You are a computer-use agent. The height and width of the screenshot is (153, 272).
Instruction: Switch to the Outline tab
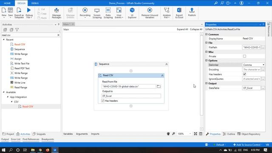tap(229, 134)
